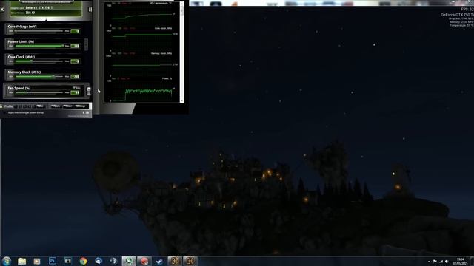Click the Fan Speed value box
The image size is (474, 266).
tap(75, 92)
